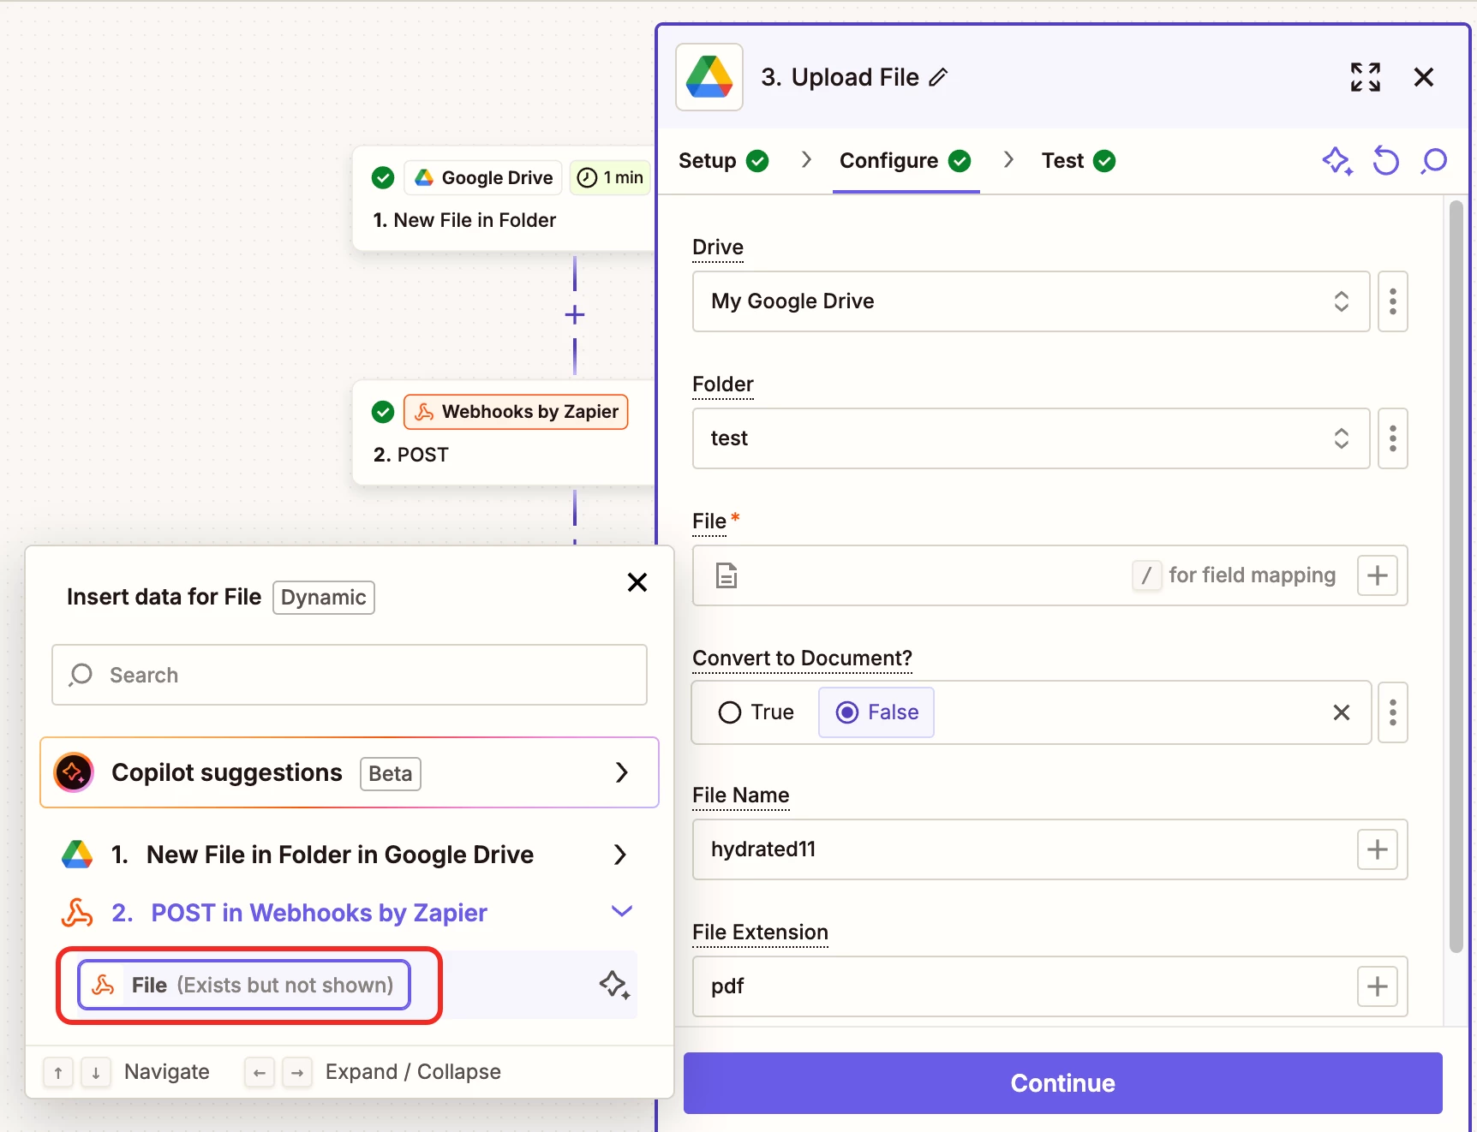Click right arrow expand key
This screenshot has width=1477, height=1132.
(297, 1072)
